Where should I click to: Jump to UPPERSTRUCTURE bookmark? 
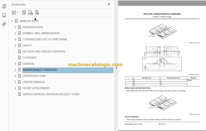point(34,76)
